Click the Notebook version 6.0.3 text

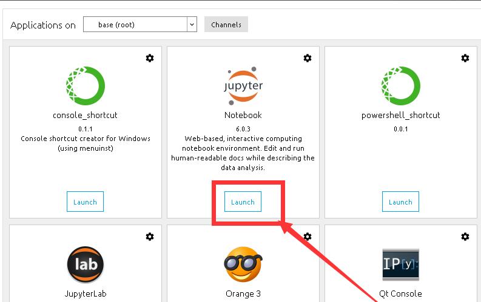pyautogui.click(x=243, y=129)
